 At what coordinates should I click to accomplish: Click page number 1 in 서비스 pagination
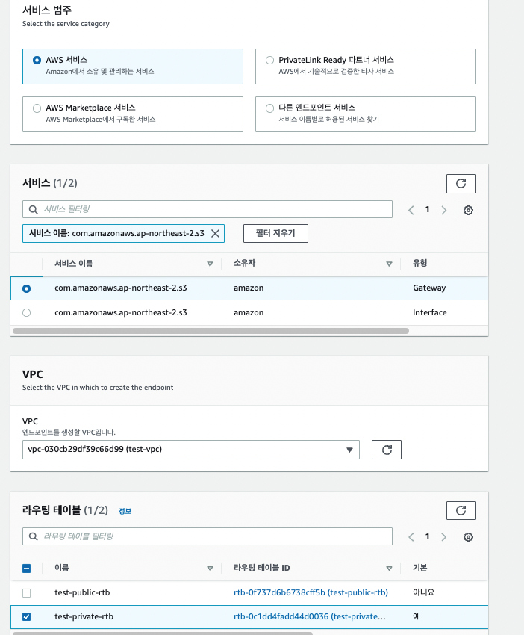coord(427,209)
